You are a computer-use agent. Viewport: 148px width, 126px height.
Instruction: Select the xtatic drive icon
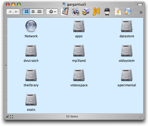coord(31,100)
